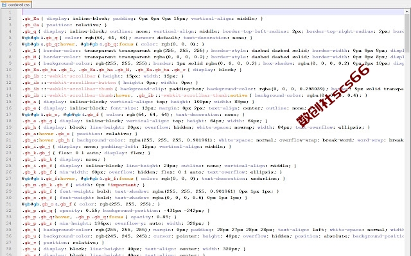Click ".gb_n .gb_f" selector on line 29
Viewport: 411px width, 256px height.
(38, 191)
